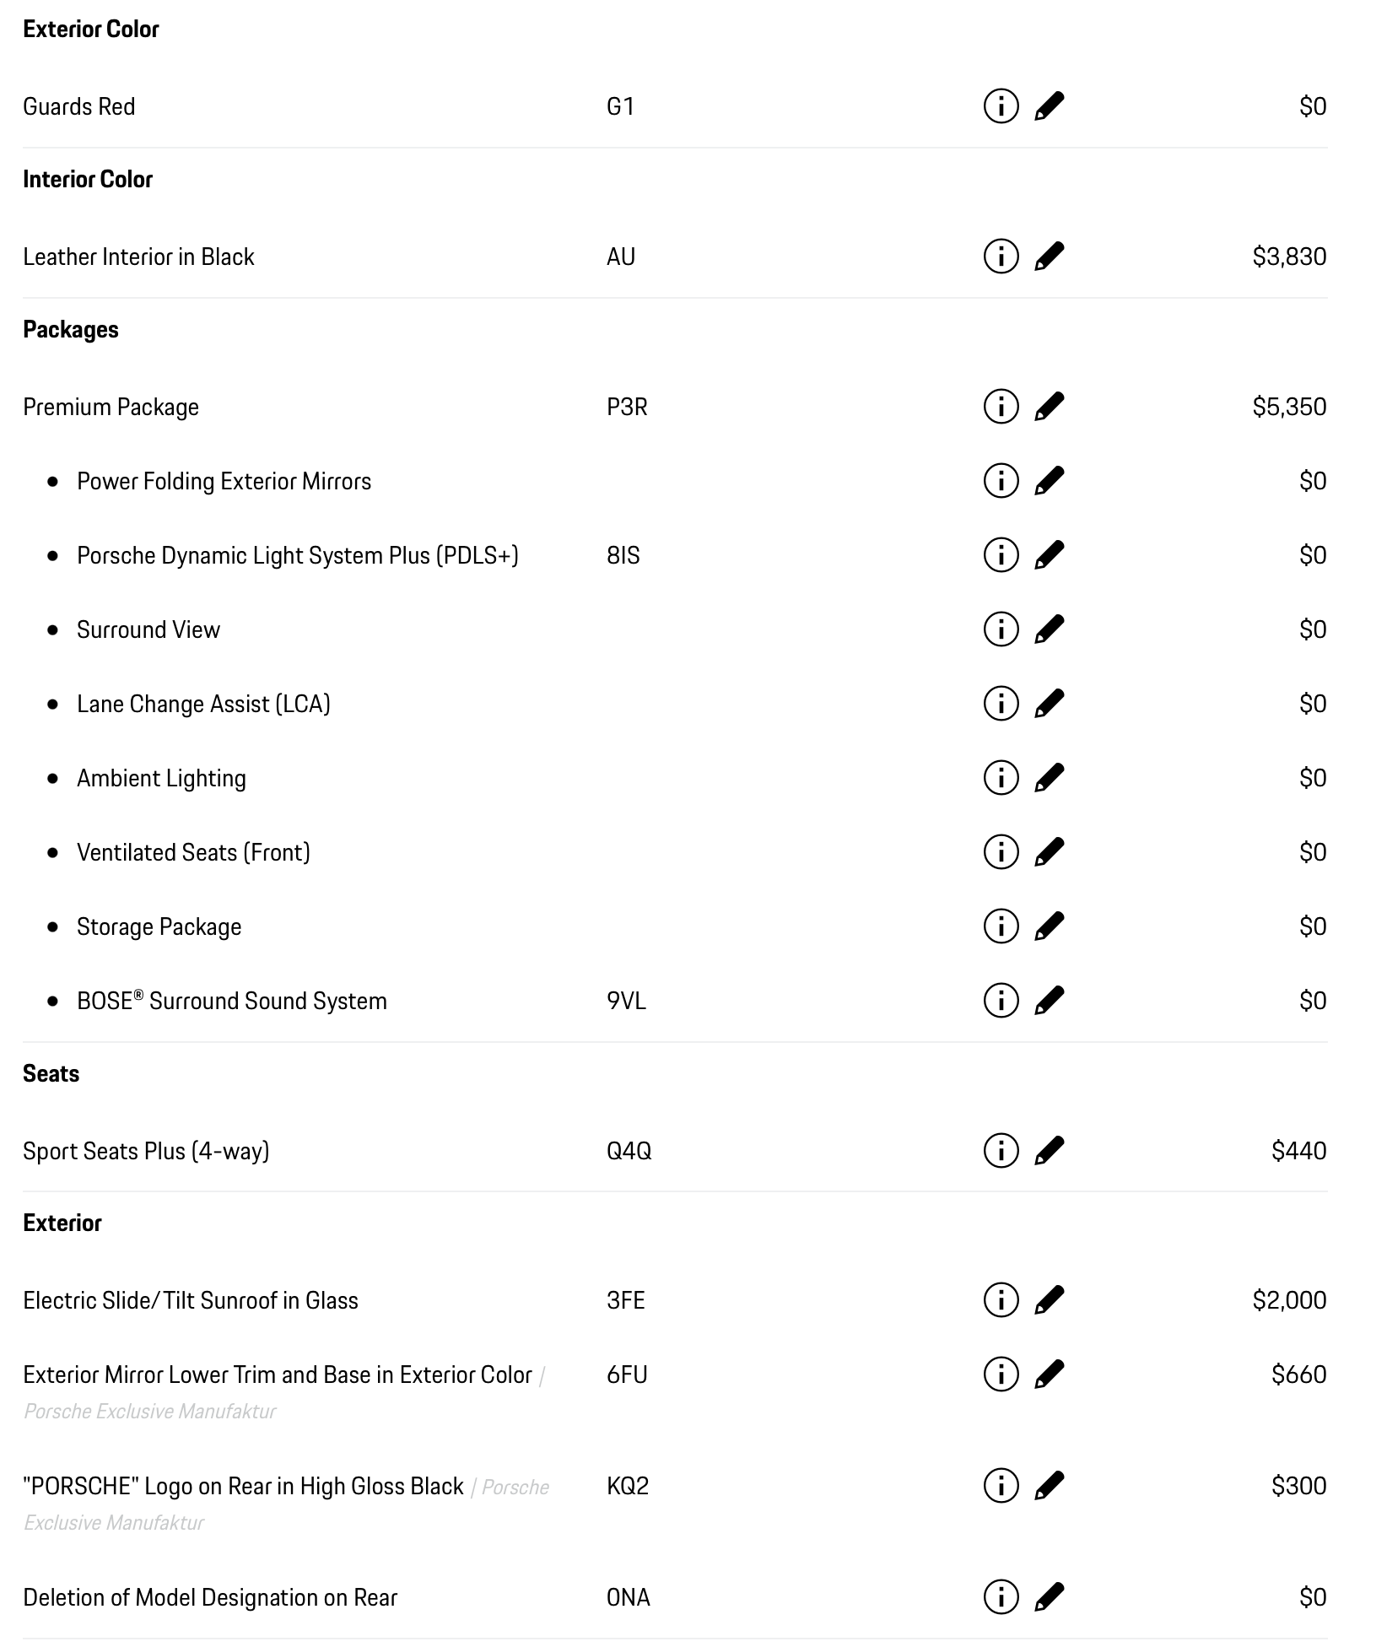Edit the Lane Change Assist (LCA) item
The image size is (1387, 1647).
1049,704
